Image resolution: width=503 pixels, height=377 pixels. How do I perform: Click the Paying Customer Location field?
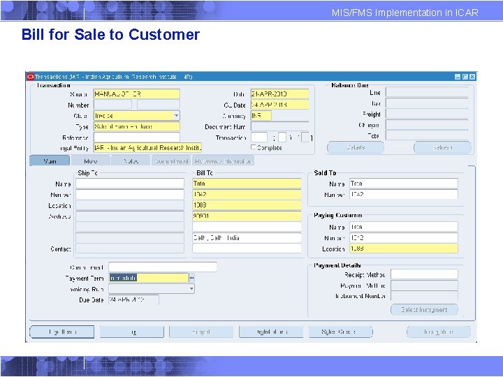pyautogui.click(x=404, y=249)
